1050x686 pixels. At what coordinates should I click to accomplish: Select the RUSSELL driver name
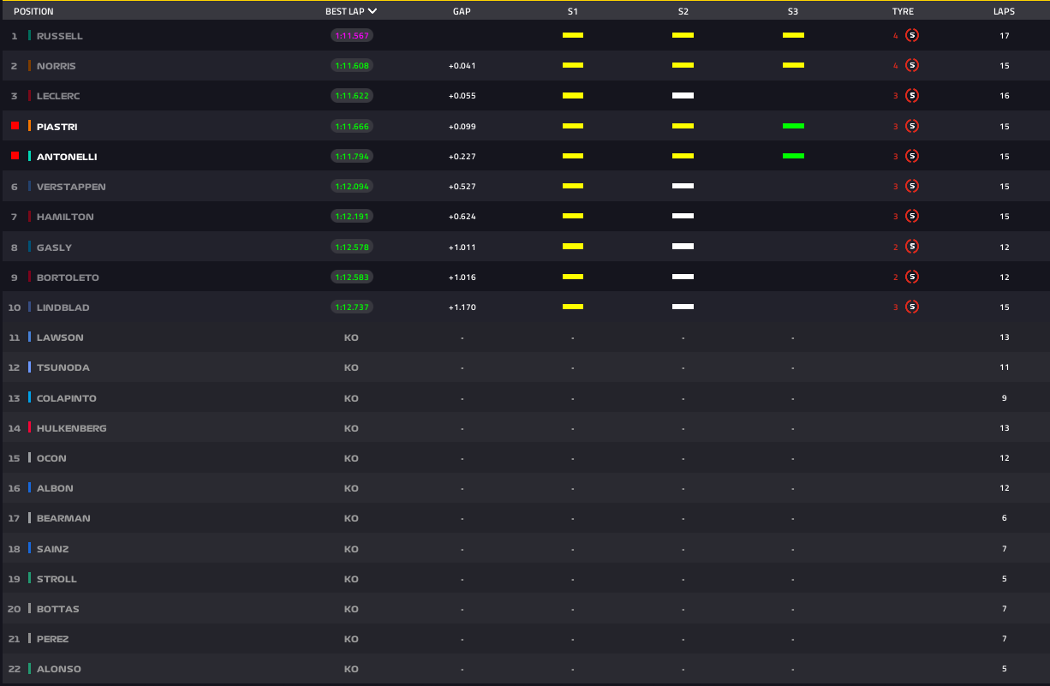coord(60,36)
